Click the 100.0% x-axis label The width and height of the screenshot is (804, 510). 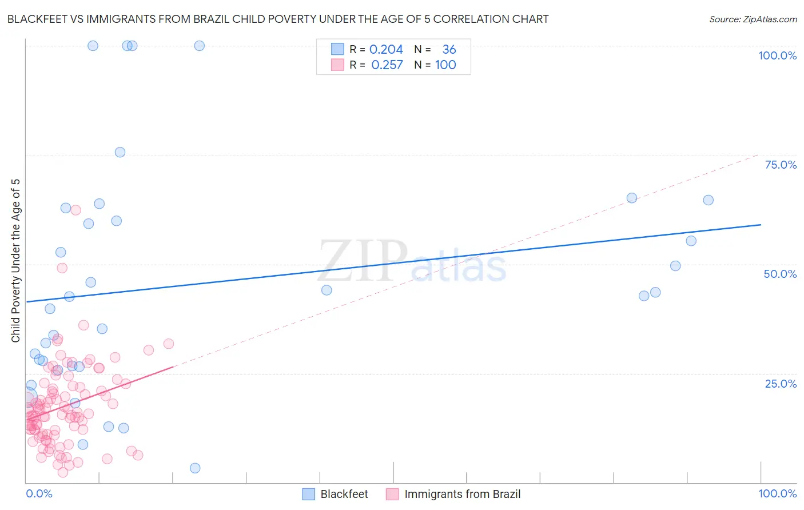click(778, 493)
